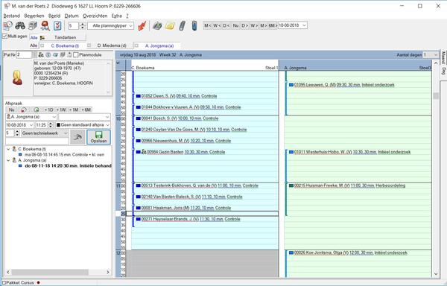Click the appointment time field 11:25

click(x=41, y=125)
